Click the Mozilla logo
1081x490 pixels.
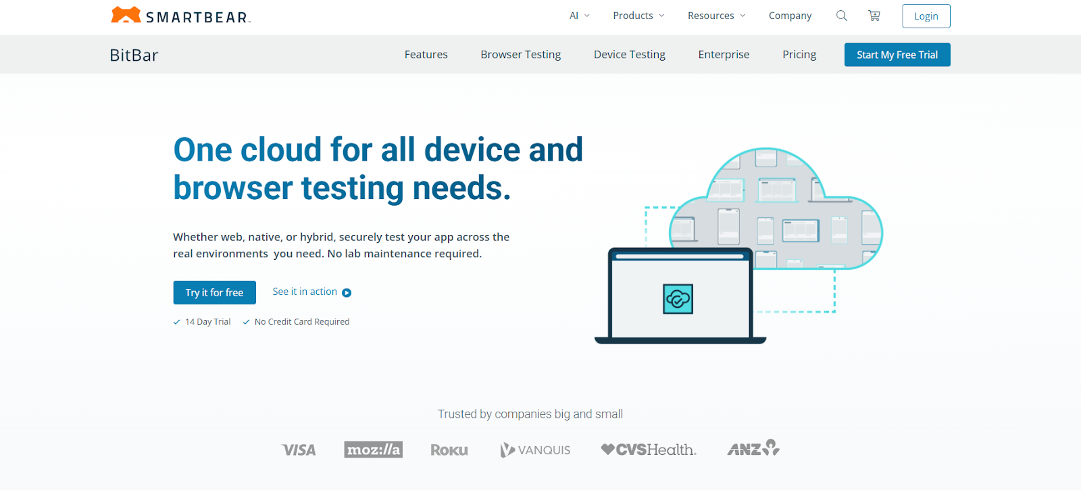click(374, 450)
